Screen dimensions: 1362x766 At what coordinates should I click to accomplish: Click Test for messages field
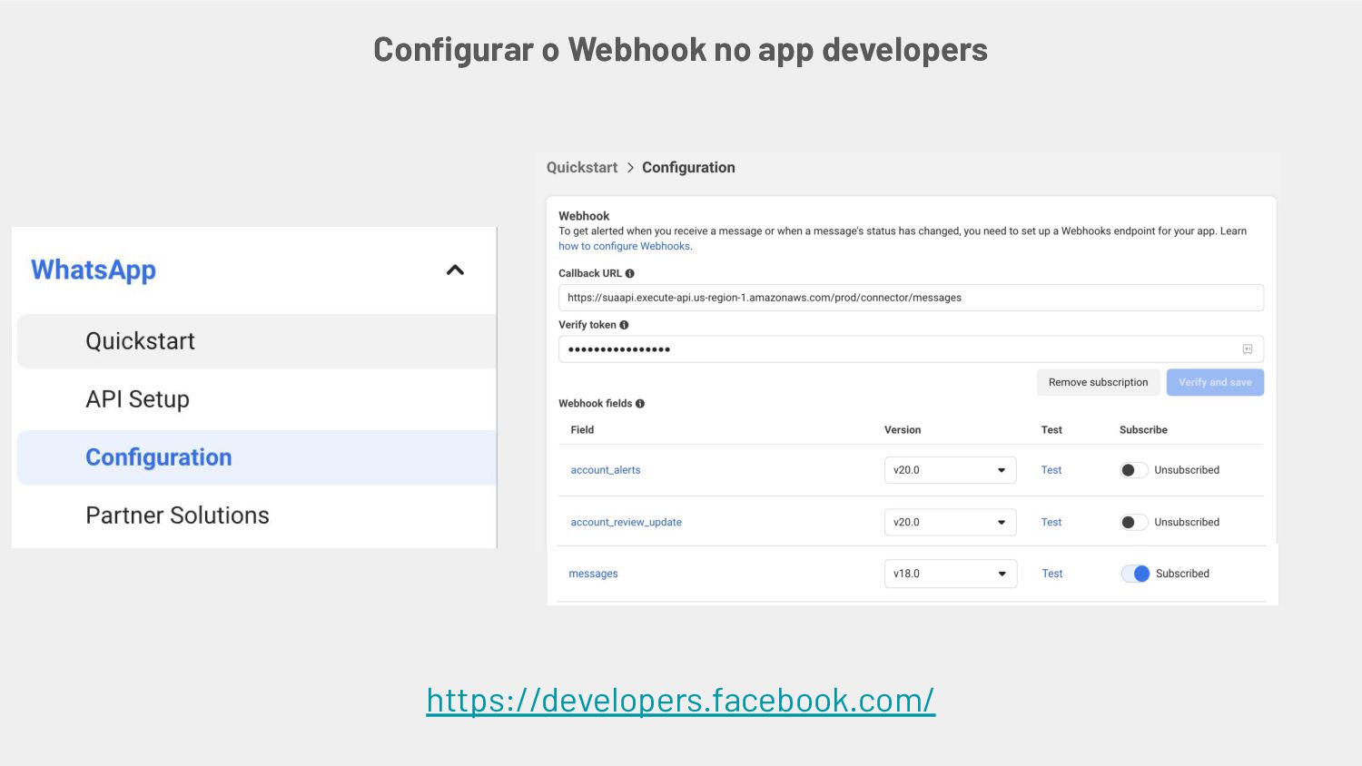pyautogui.click(x=1052, y=574)
